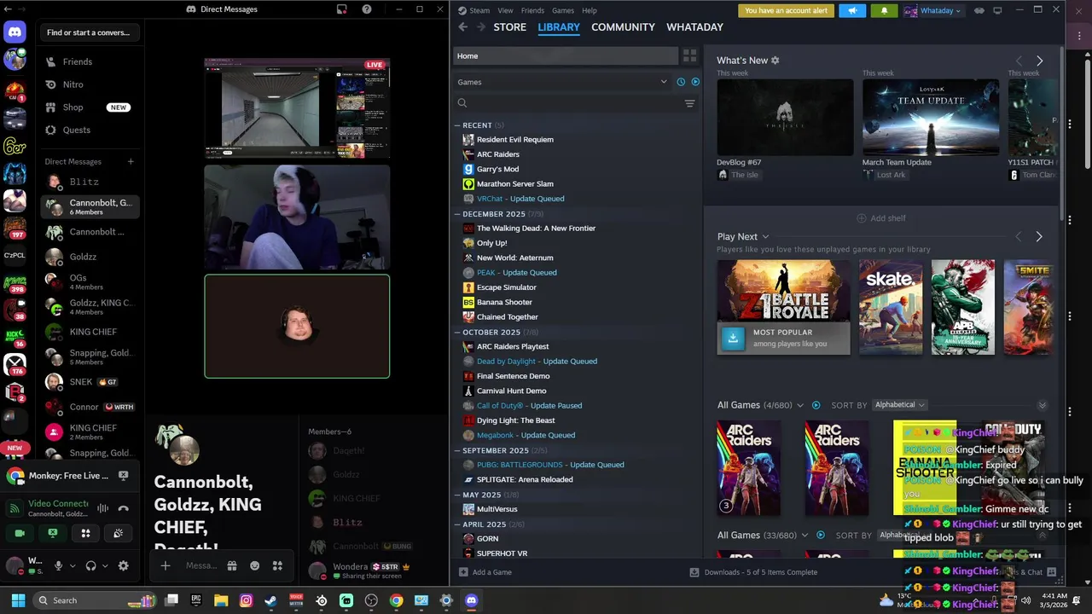
Task: Turn on Discord camera
Action: (x=20, y=533)
